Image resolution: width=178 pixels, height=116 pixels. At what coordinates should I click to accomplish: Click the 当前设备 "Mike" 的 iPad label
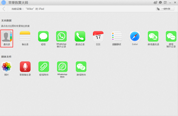point(28,9)
